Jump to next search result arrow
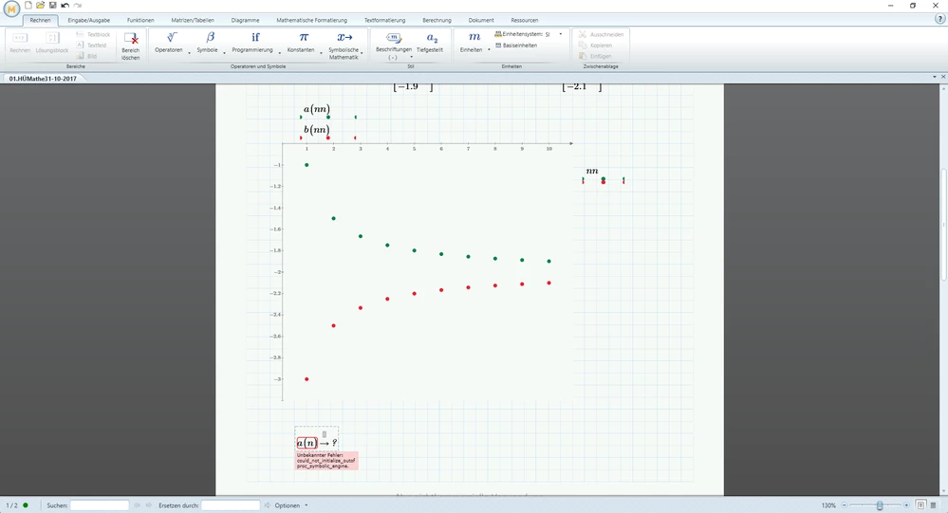The image size is (948, 513). [149, 505]
